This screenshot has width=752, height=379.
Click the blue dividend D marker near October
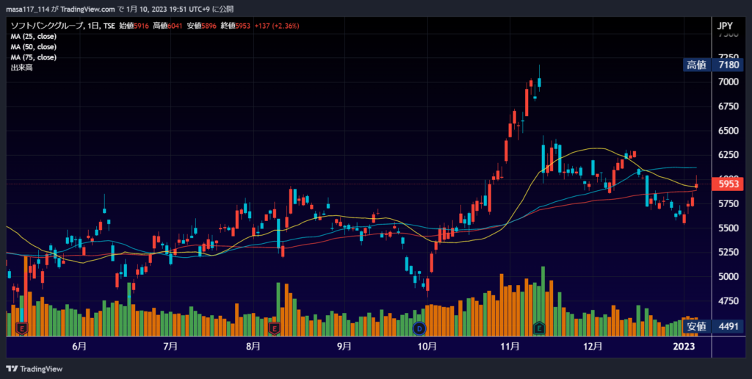tap(419, 328)
